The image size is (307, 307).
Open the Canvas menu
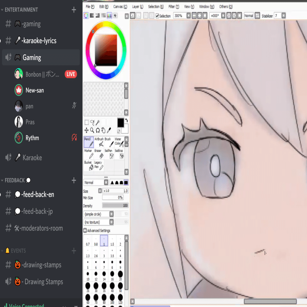[x=120, y=7]
